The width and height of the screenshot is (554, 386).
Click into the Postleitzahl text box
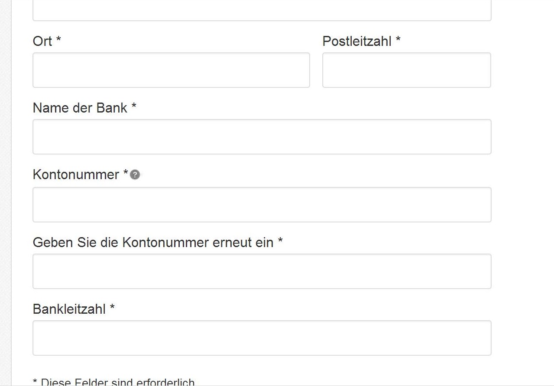406,70
